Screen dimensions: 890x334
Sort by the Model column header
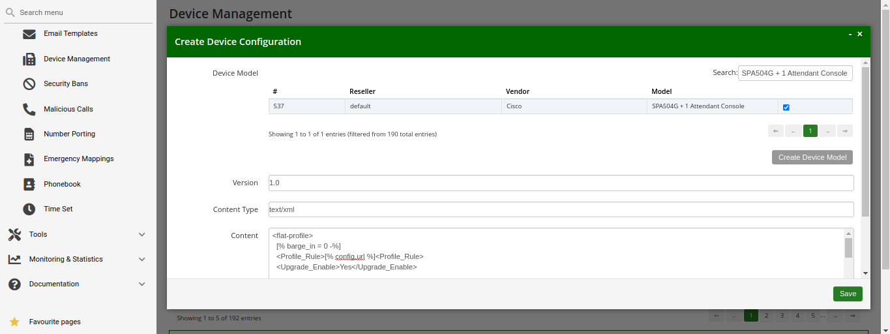coord(662,91)
